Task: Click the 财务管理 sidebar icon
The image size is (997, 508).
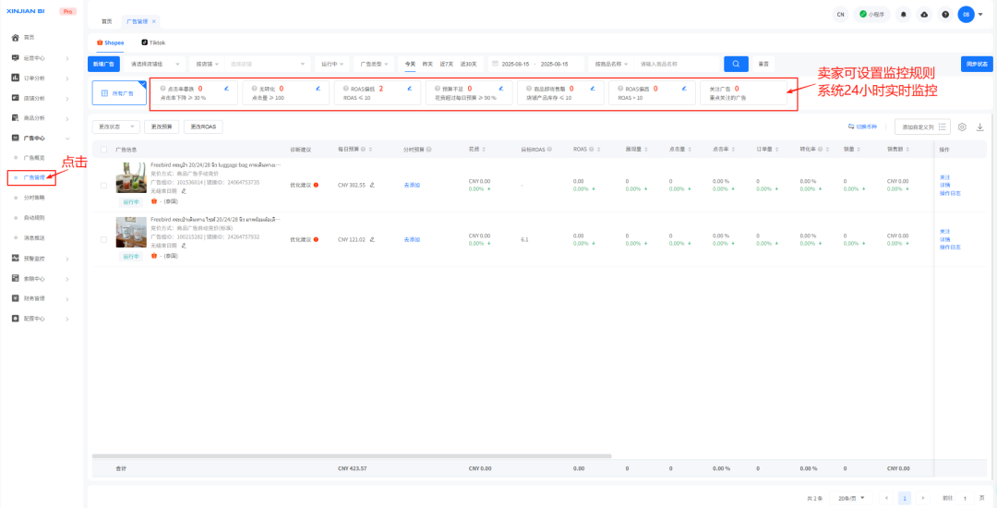Action: click(x=16, y=297)
